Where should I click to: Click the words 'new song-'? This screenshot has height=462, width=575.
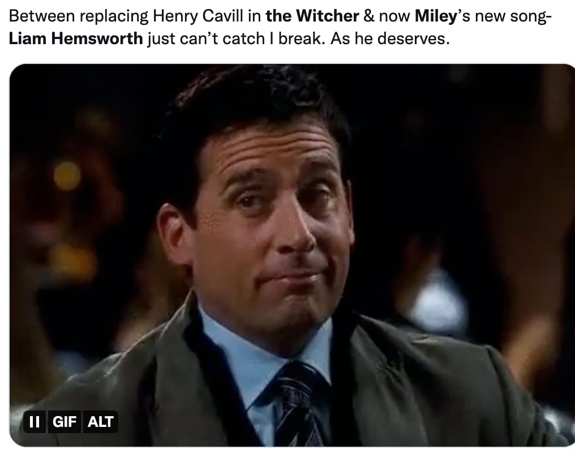click(513, 16)
